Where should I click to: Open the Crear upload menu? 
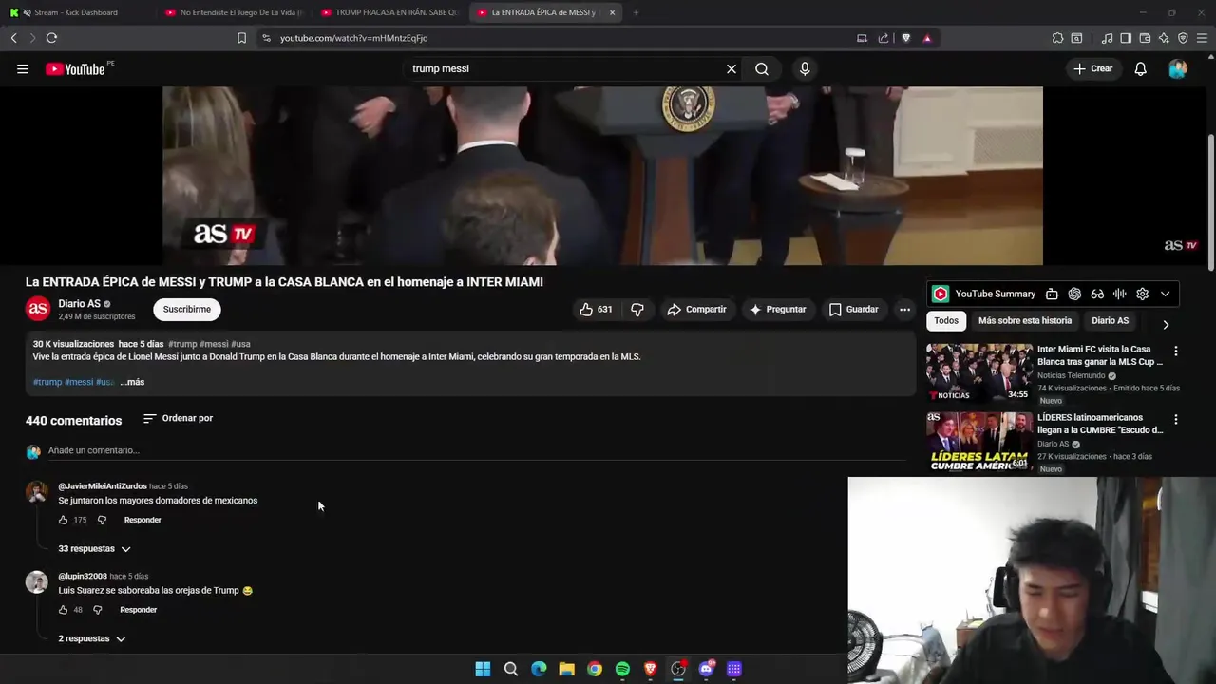click(x=1092, y=68)
